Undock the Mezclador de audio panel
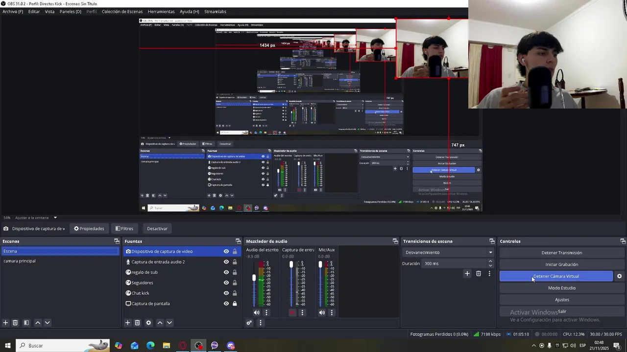 pos(395,241)
